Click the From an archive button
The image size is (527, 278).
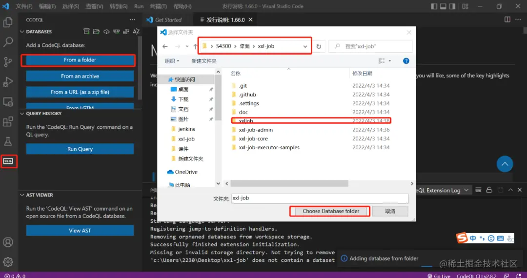(x=80, y=76)
